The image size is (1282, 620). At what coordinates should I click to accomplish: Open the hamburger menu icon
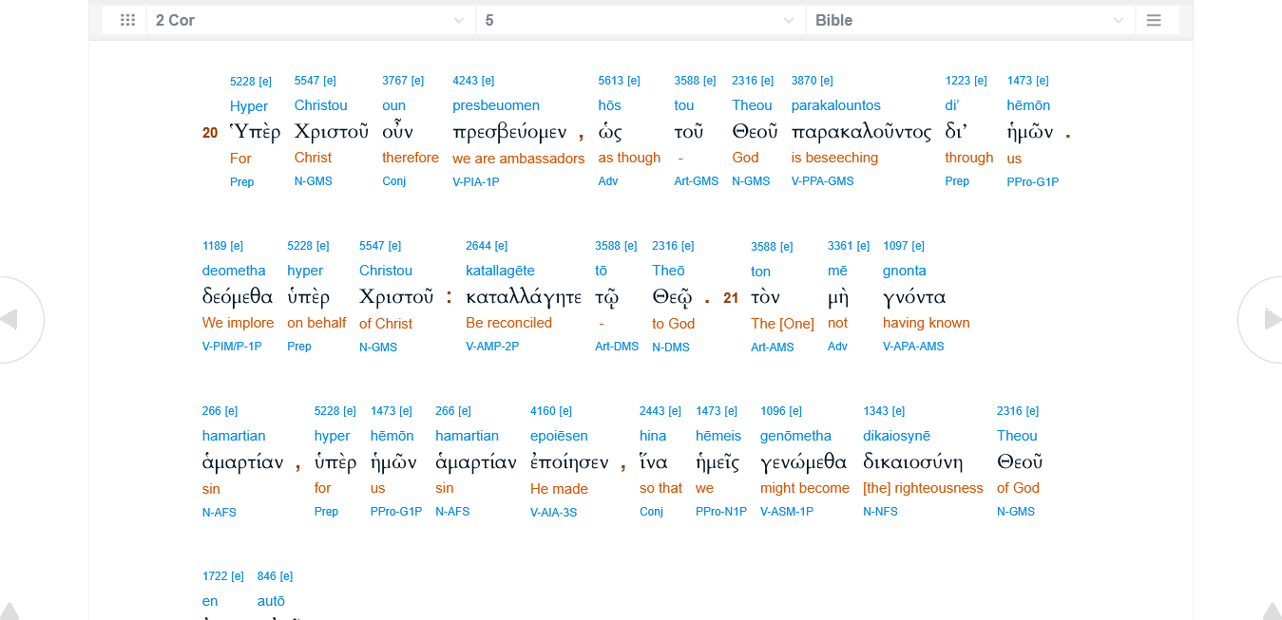point(1154,20)
